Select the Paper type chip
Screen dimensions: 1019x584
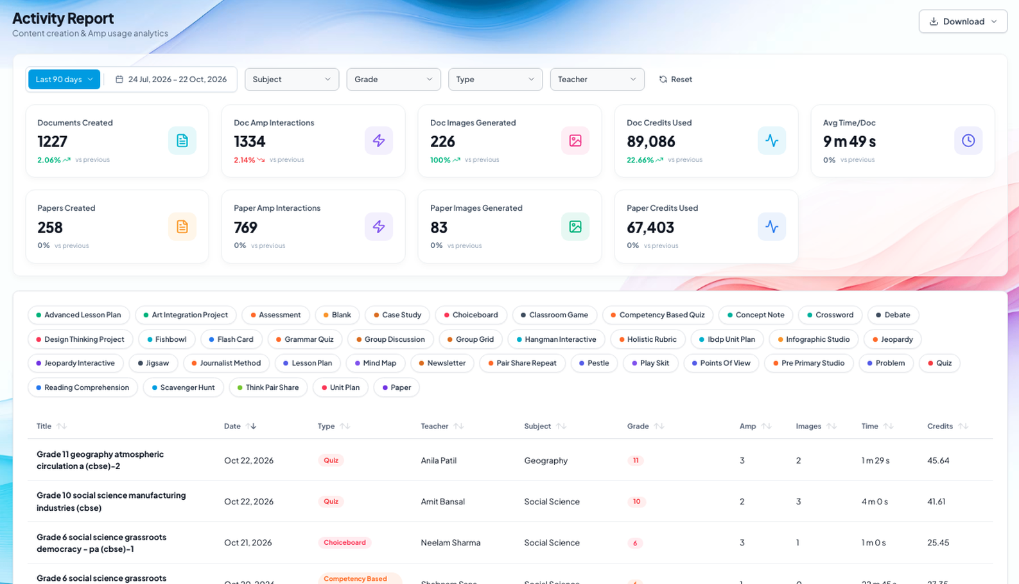click(396, 387)
